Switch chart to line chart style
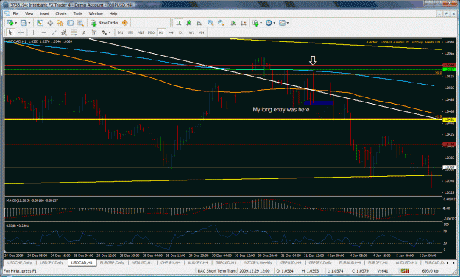 199,23
